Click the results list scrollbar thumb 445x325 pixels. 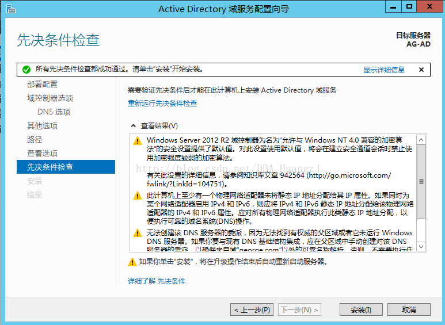(421, 182)
